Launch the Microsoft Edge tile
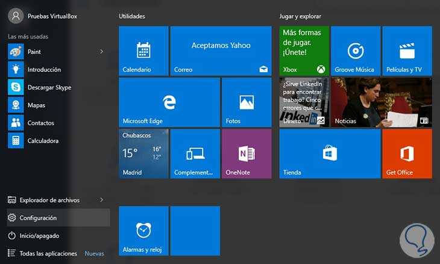440x264 pixels. (x=169, y=102)
